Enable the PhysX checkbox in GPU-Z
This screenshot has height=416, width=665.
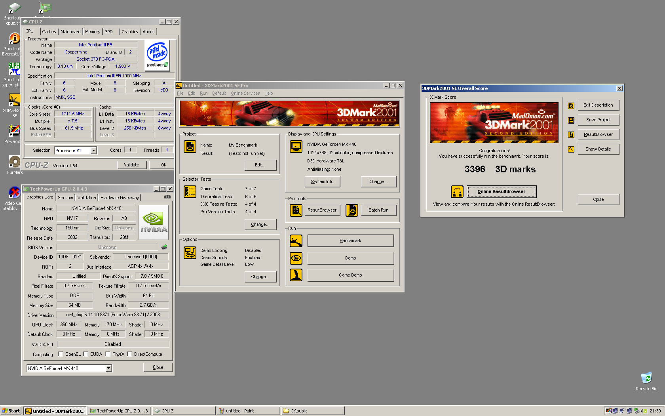[x=108, y=354]
